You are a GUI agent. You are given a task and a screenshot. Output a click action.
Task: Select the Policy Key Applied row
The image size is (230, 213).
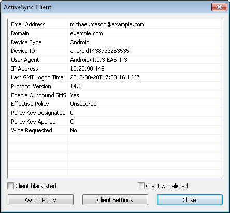pyautogui.click(x=115, y=122)
